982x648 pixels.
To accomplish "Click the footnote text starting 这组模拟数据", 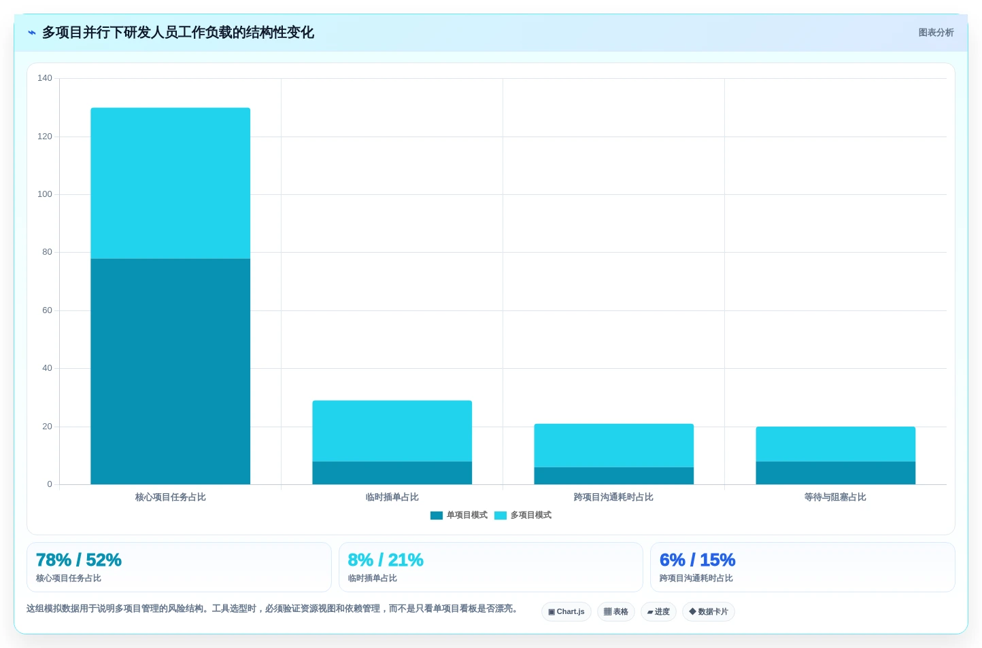I will click(273, 609).
